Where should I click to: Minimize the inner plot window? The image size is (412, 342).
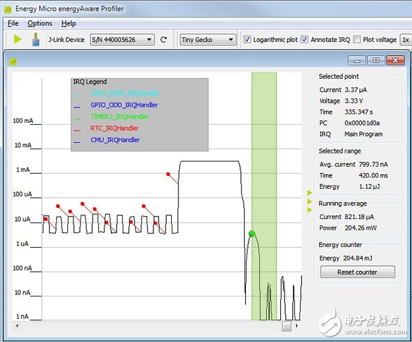358,60
